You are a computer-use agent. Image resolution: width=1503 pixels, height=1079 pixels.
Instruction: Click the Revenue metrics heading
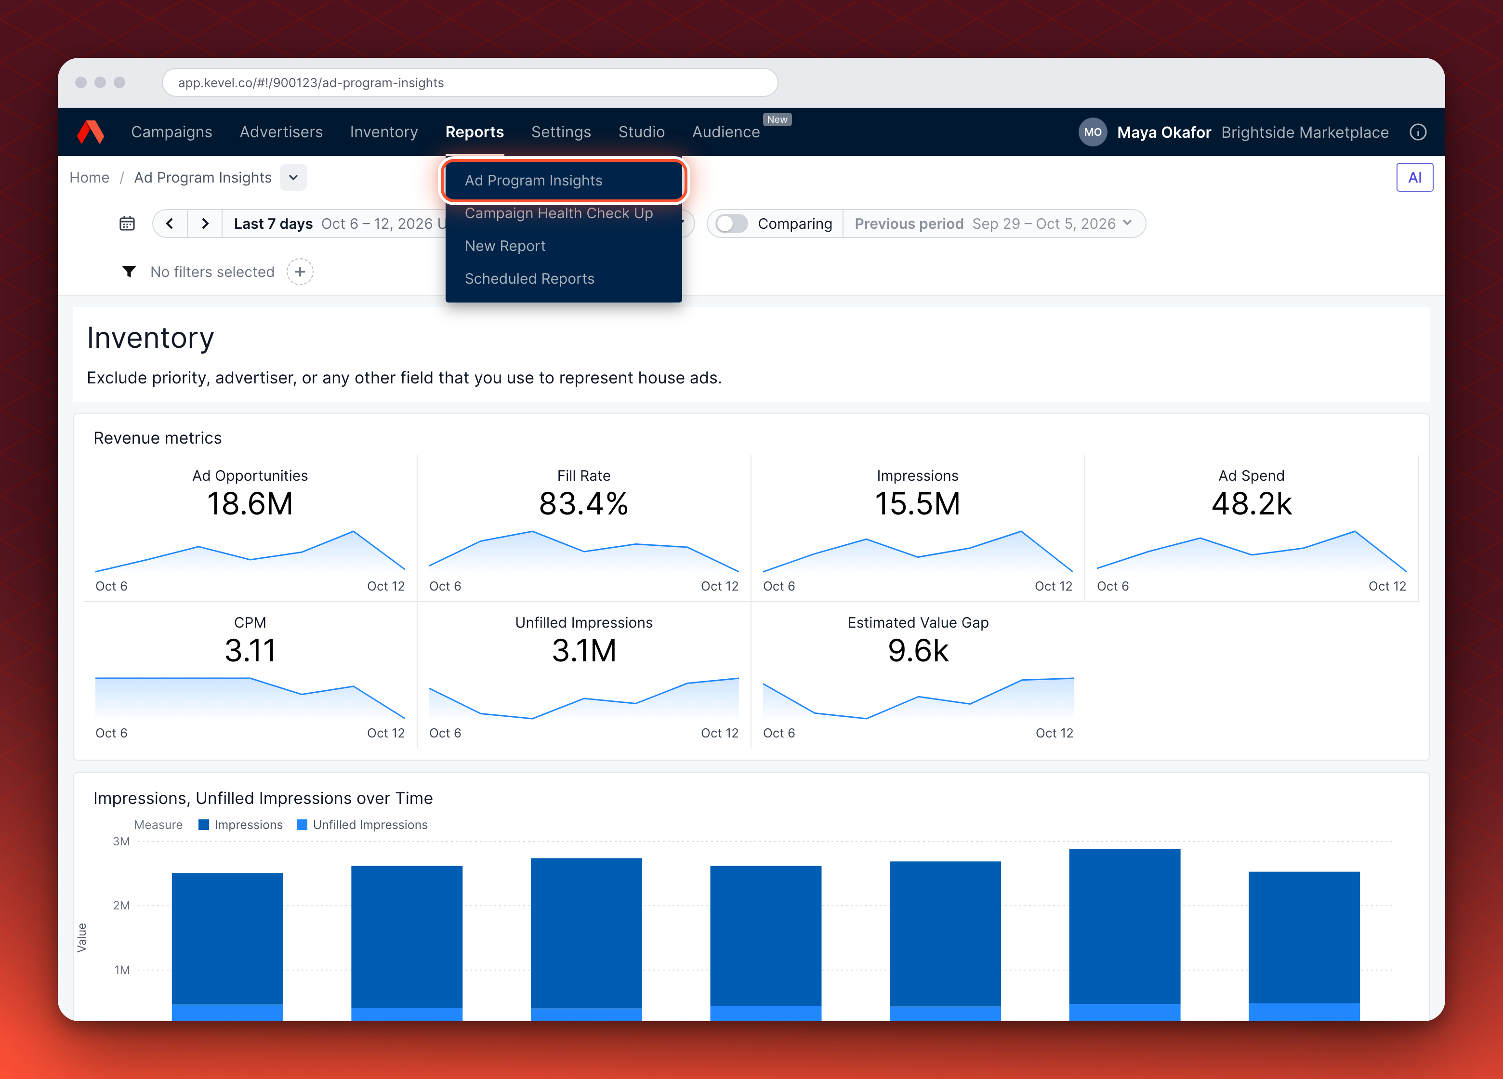coord(158,438)
